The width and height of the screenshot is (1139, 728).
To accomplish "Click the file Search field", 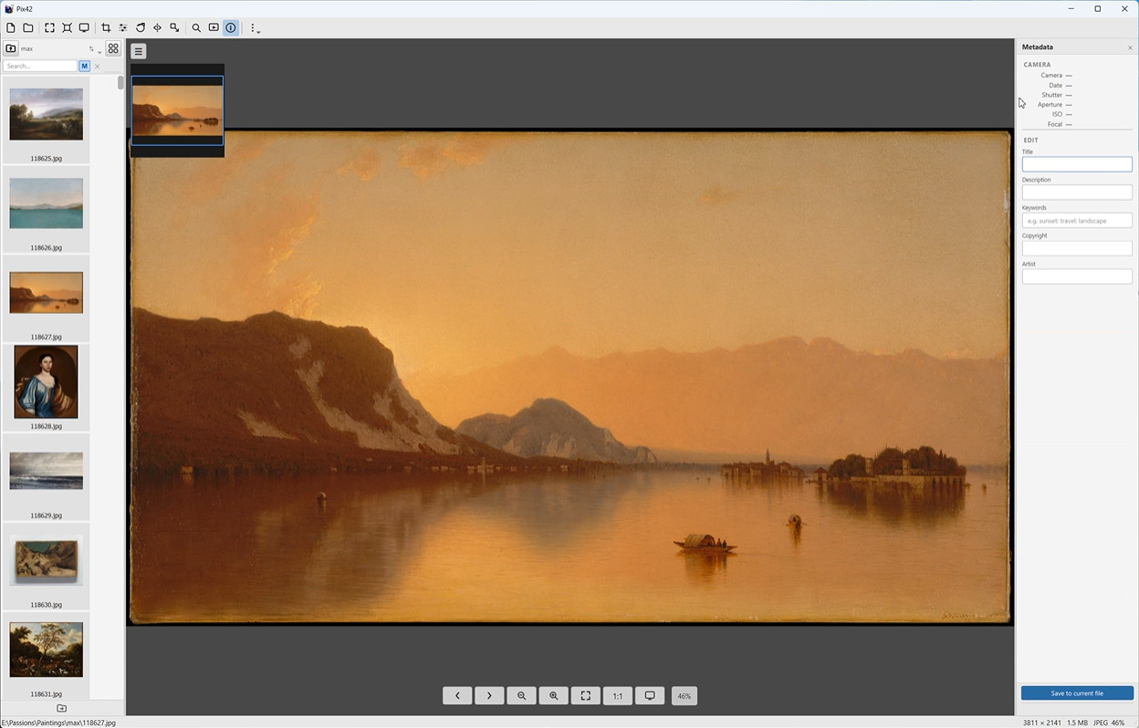I will (40, 66).
